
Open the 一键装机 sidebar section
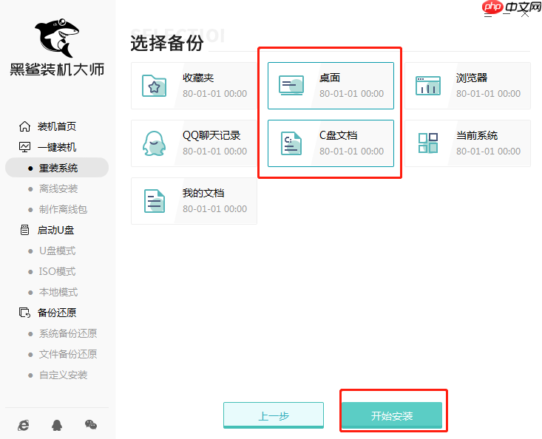57,147
